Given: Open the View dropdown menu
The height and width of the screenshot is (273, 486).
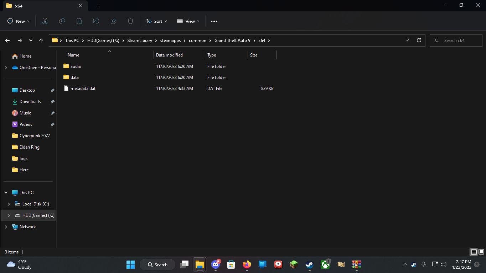Looking at the screenshot, I should pos(188,21).
